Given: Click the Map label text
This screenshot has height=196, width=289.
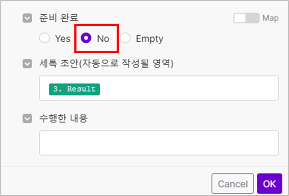Looking at the screenshot, I should pyautogui.click(x=270, y=18).
